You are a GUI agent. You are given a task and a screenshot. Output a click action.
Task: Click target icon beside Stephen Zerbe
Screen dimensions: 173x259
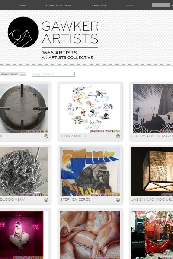[x=118, y=200]
